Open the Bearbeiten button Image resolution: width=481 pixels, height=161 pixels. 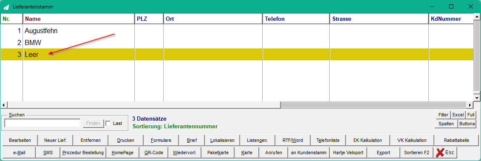[20, 141]
